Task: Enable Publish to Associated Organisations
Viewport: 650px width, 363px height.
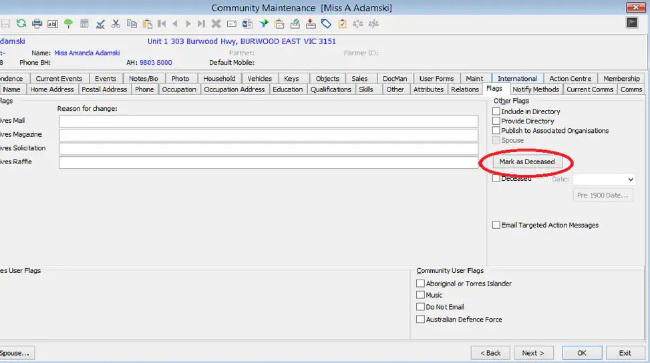Action: coord(496,130)
